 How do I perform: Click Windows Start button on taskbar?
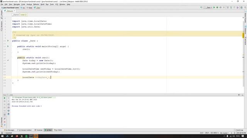click(2, 136)
